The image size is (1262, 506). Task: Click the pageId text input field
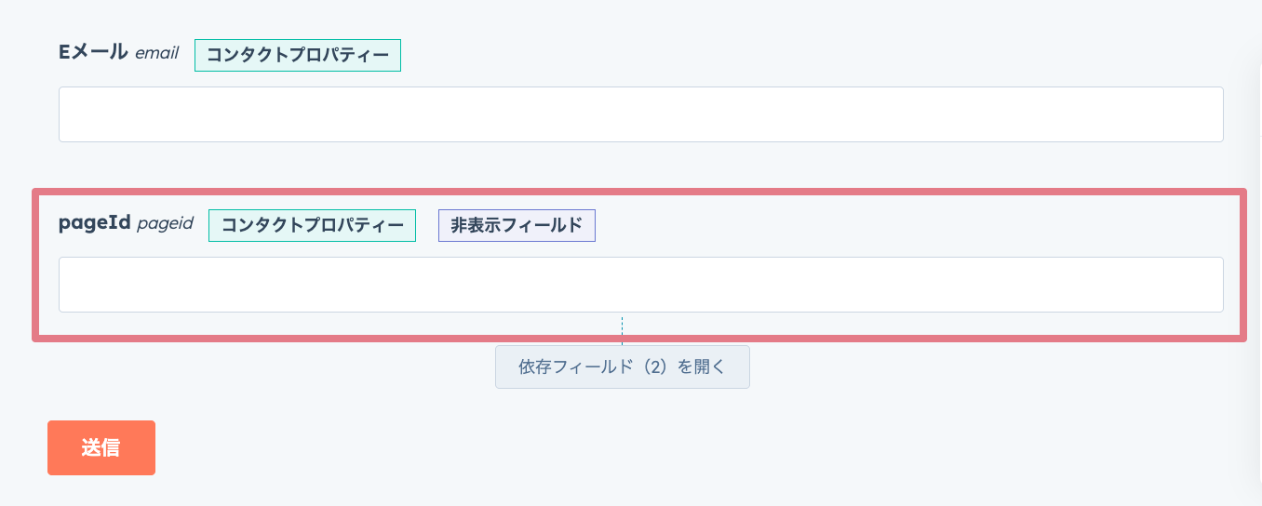pyautogui.click(x=640, y=285)
